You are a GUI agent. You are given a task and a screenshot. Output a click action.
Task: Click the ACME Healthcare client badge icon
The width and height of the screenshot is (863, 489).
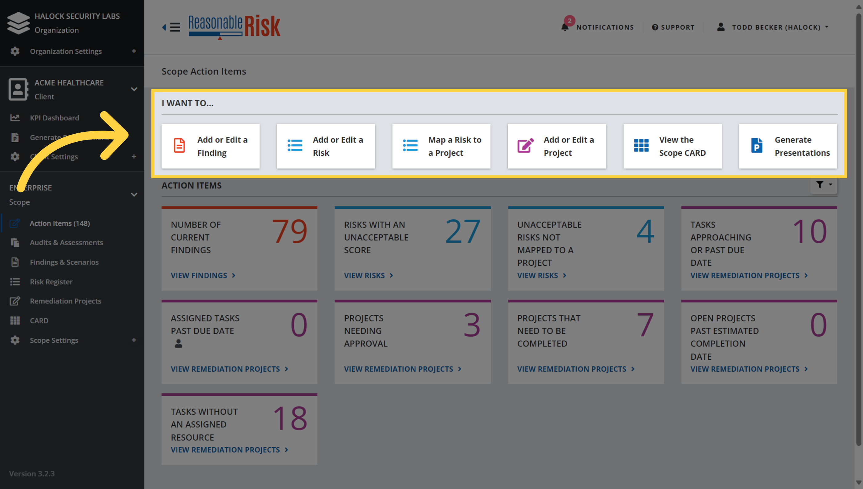tap(18, 89)
